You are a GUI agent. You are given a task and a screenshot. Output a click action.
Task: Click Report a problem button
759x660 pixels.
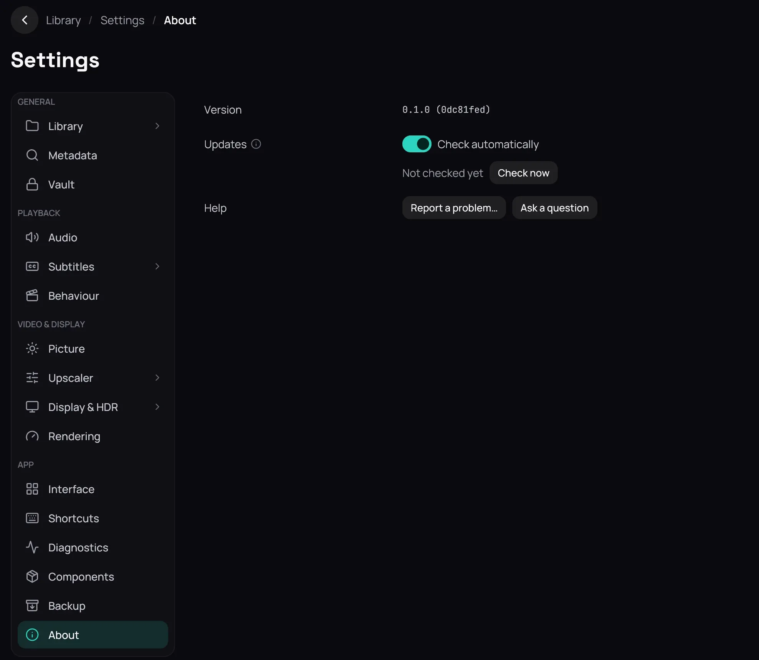[x=454, y=208]
